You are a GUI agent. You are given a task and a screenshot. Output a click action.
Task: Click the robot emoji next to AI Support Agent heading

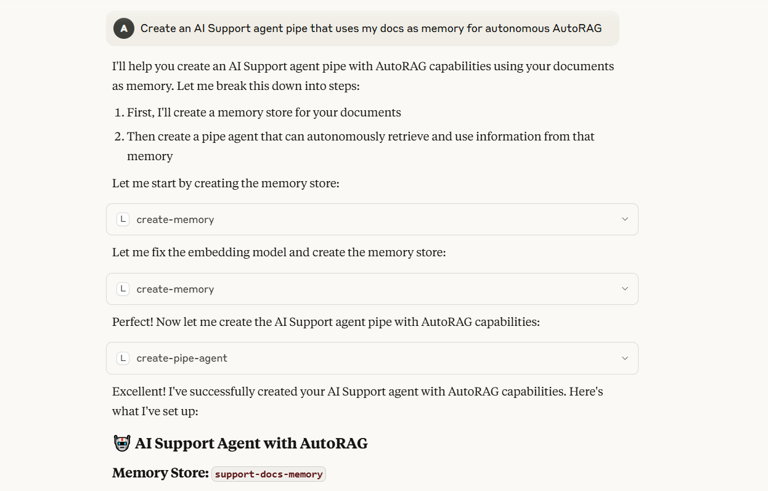[x=121, y=442]
